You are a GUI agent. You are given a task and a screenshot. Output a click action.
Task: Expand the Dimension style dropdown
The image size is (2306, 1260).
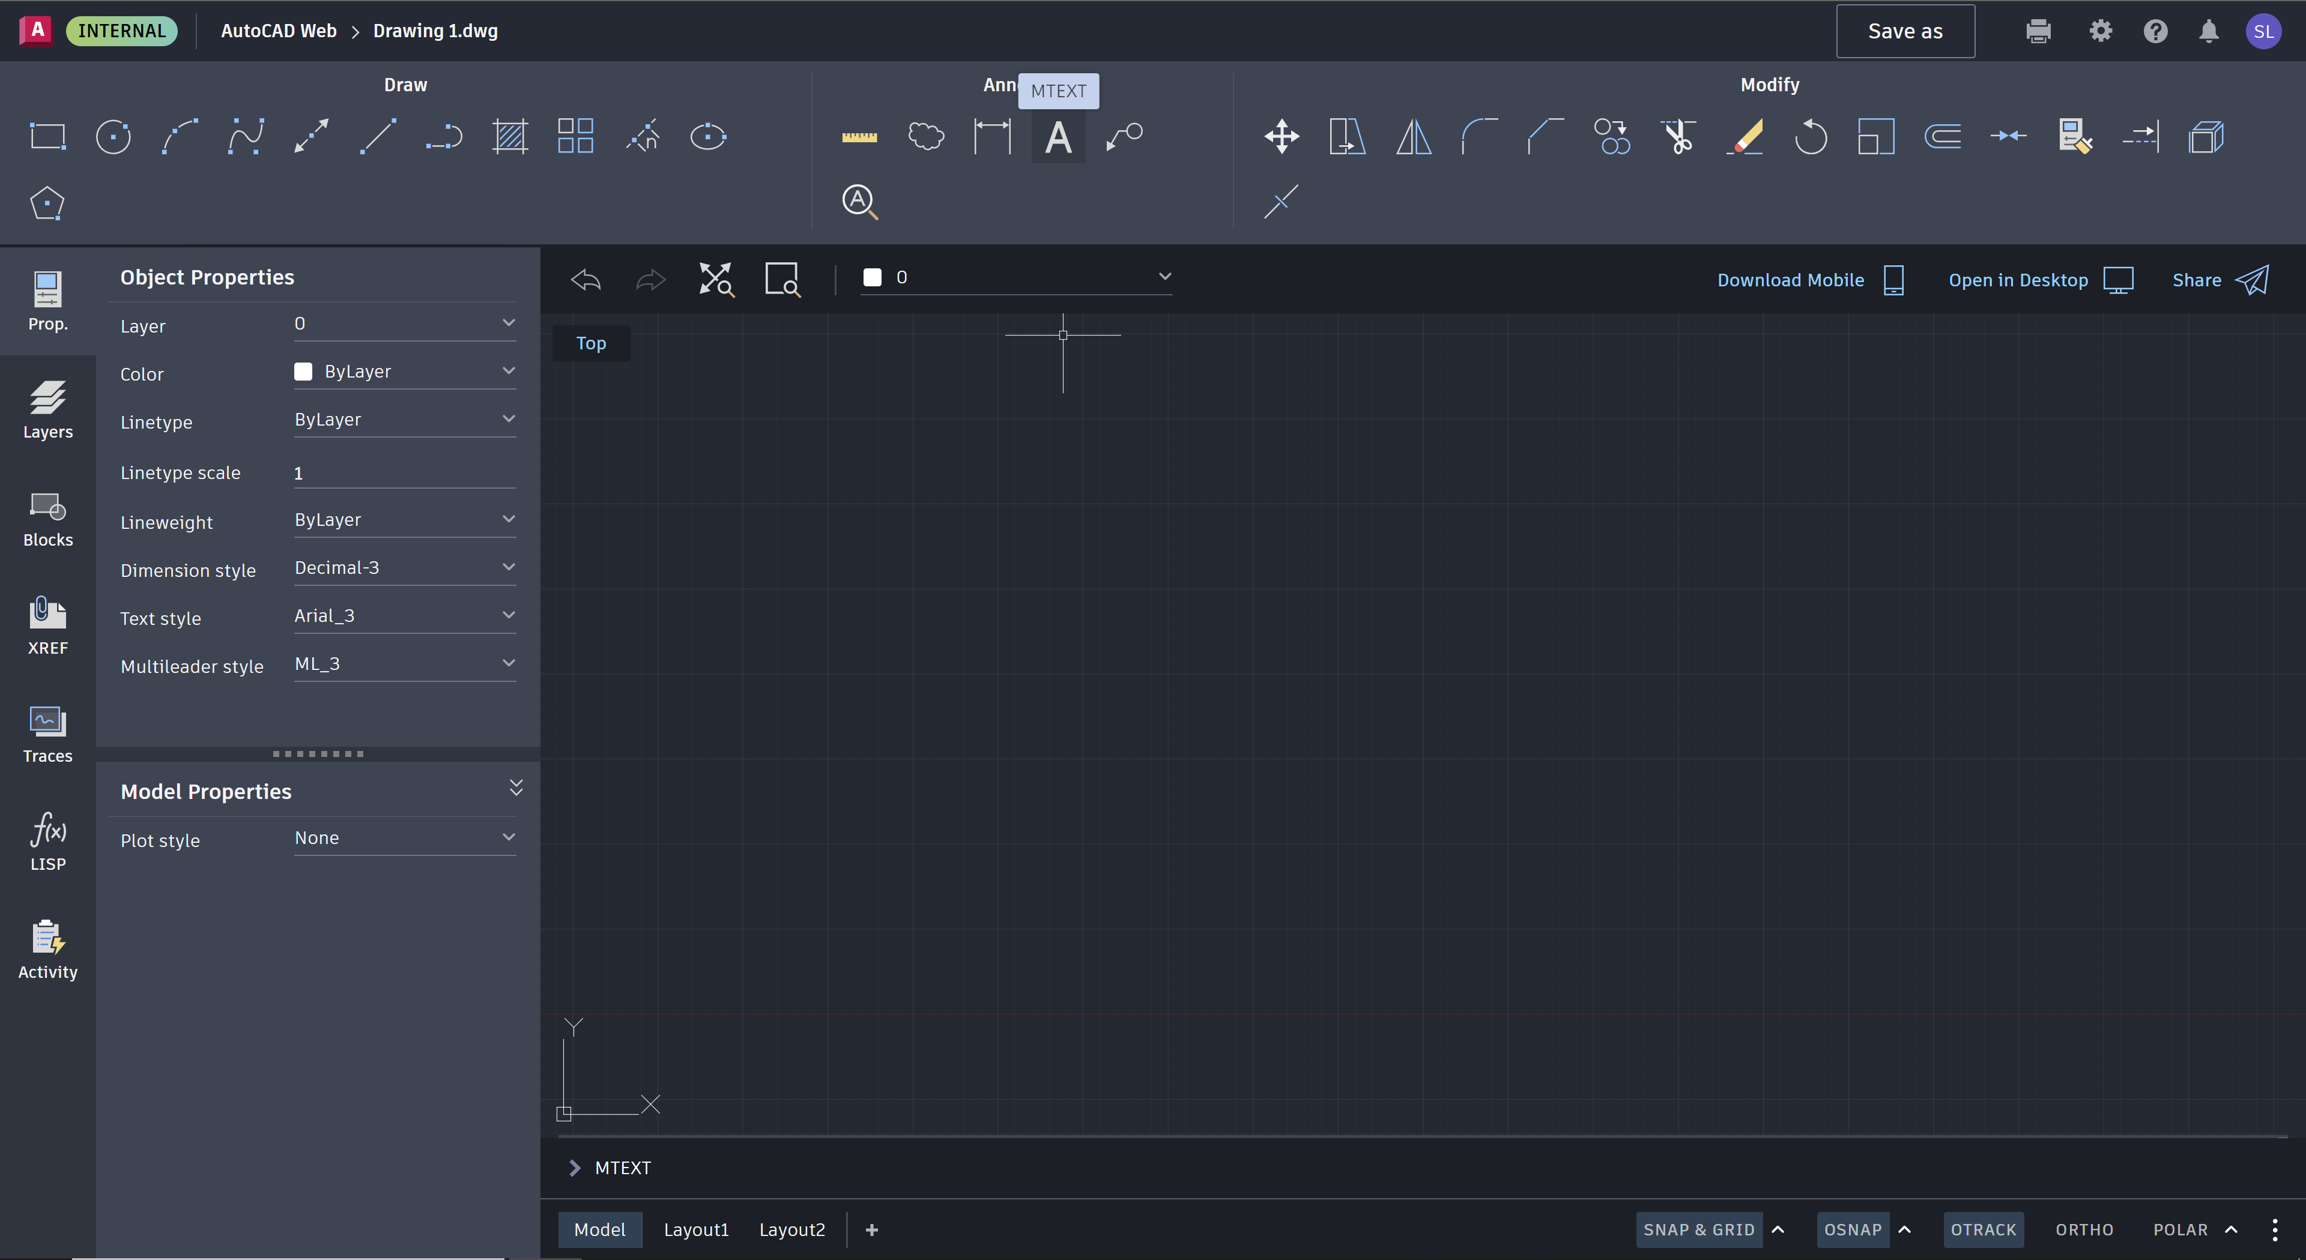(x=405, y=567)
